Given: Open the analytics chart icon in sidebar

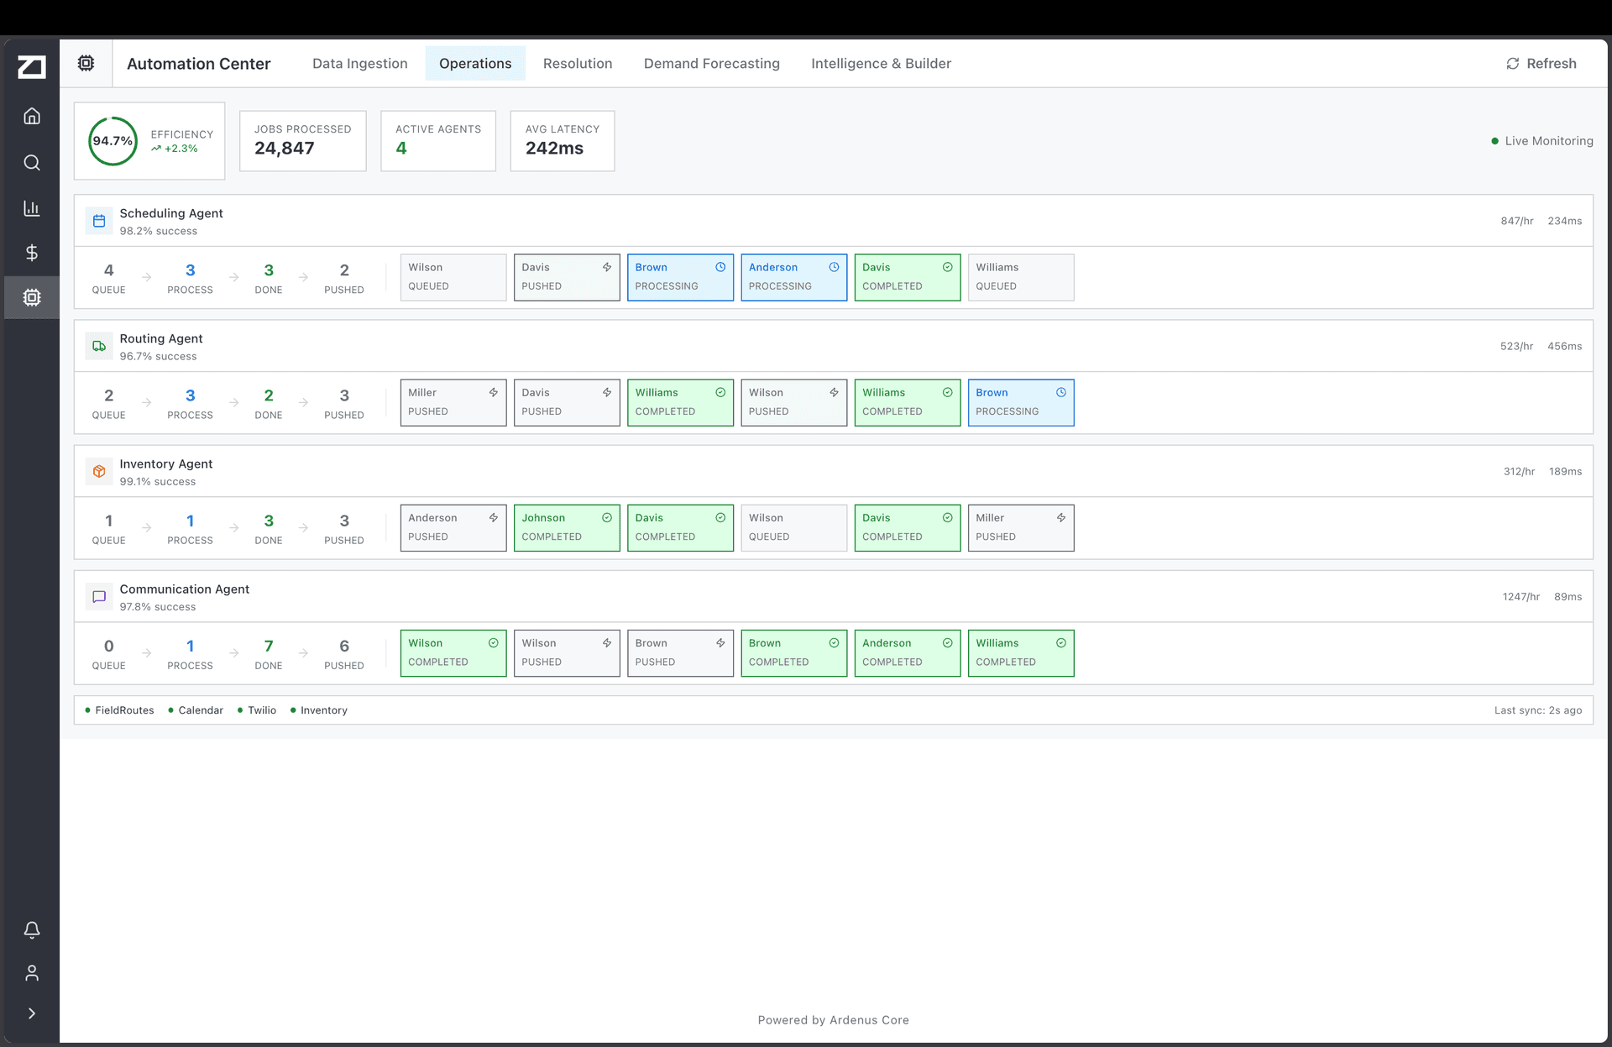Looking at the screenshot, I should click(x=31, y=208).
